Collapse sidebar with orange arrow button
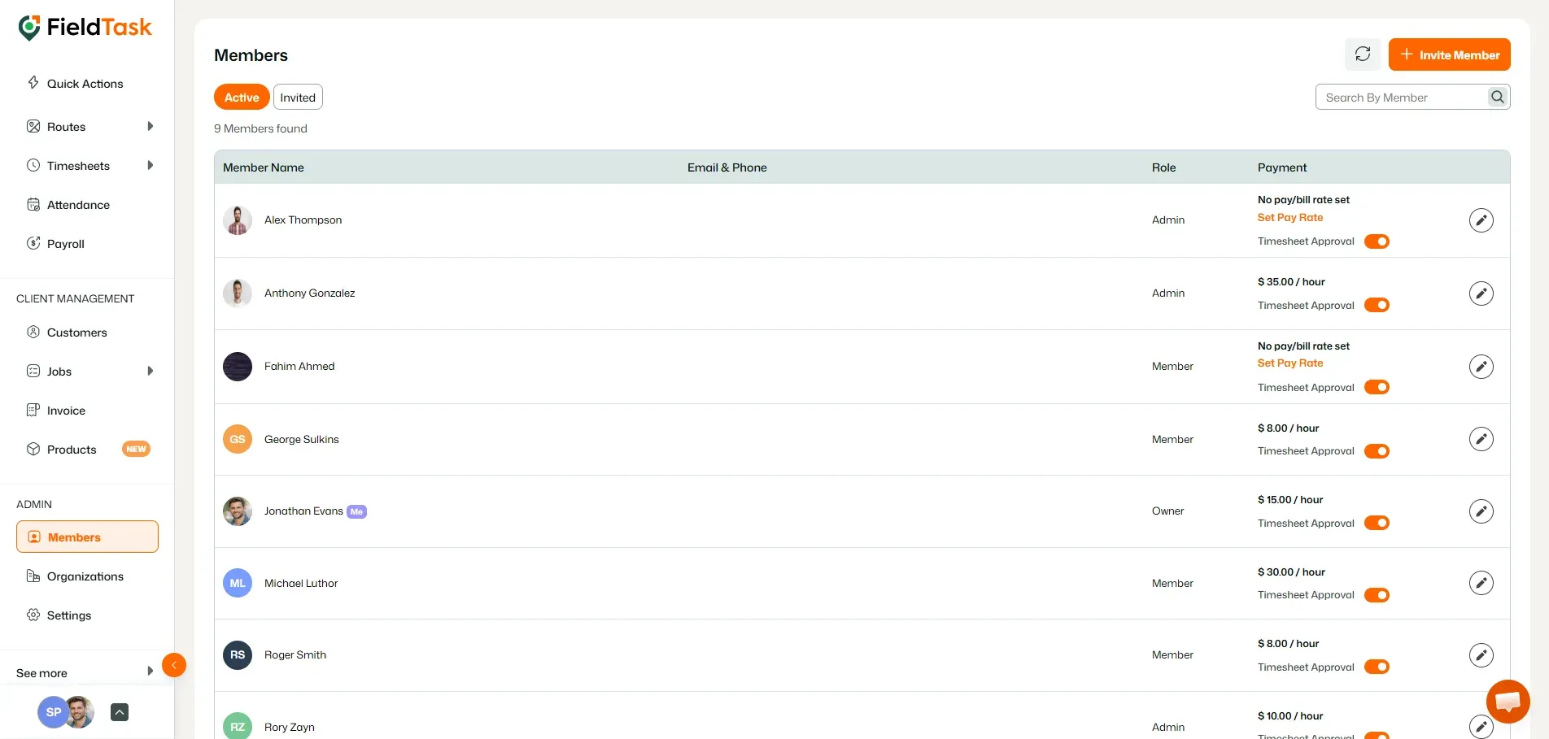The height and width of the screenshot is (739, 1549). [x=174, y=665]
